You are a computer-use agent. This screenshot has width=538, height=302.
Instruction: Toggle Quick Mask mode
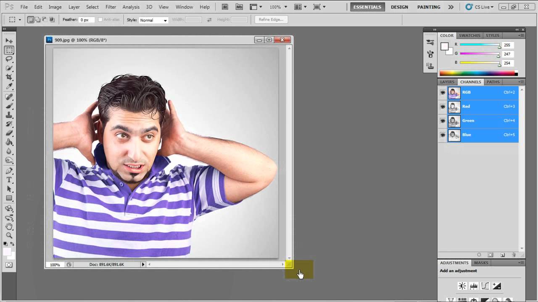pos(9,265)
